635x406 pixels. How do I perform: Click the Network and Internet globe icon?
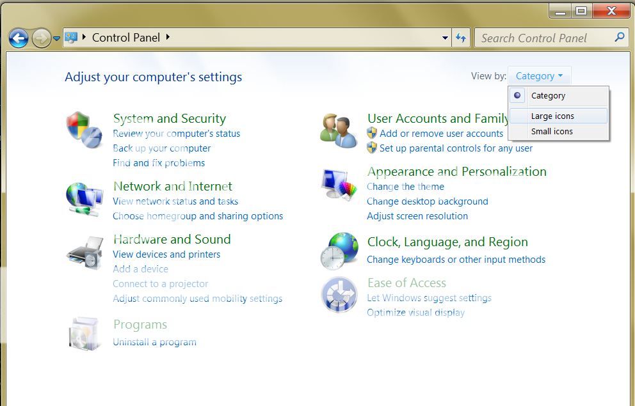click(84, 199)
